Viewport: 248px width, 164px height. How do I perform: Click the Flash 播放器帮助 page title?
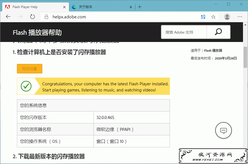pyautogui.click(x=37, y=33)
